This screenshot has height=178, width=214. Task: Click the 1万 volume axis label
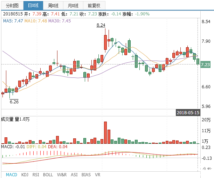(x=205, y=141)
